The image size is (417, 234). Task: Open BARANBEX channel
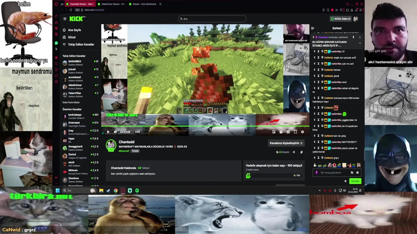tap(80, 63)
